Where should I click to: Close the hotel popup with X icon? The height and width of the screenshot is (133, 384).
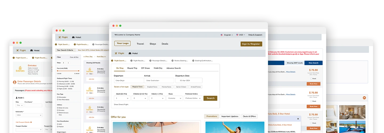tap(298, 119)
